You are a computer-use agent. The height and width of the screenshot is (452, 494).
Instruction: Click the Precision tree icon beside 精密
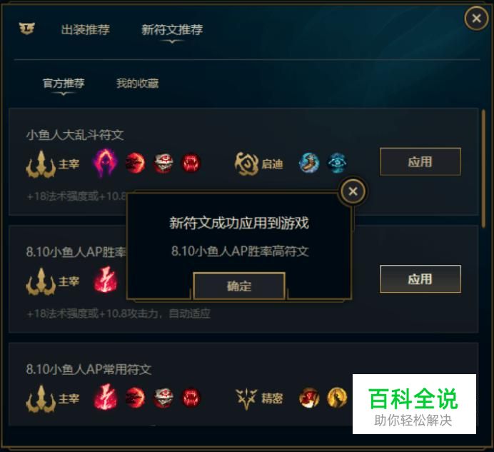[246, 398]
